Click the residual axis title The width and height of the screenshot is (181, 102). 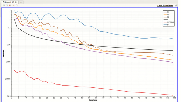click(3, 53)
